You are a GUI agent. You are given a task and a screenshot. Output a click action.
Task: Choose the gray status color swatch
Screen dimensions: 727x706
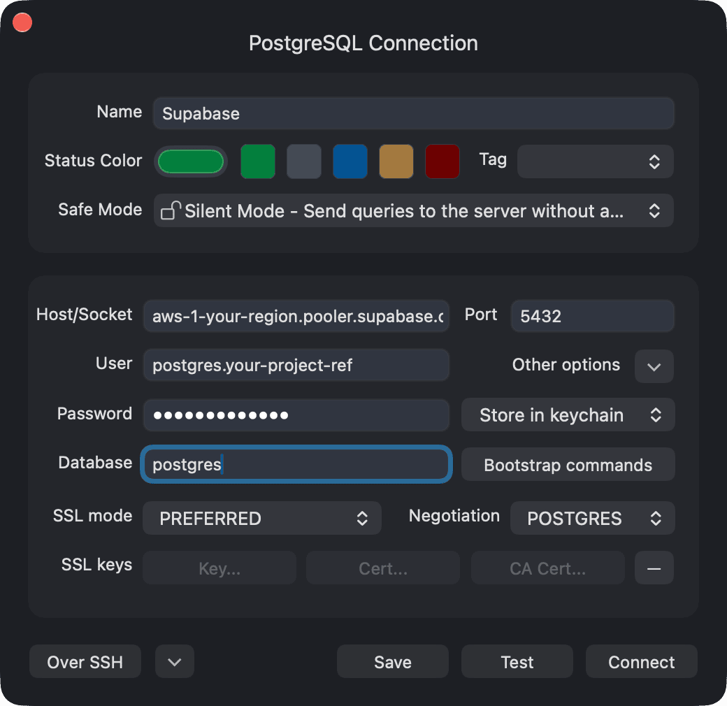click(x=303, y=161)
